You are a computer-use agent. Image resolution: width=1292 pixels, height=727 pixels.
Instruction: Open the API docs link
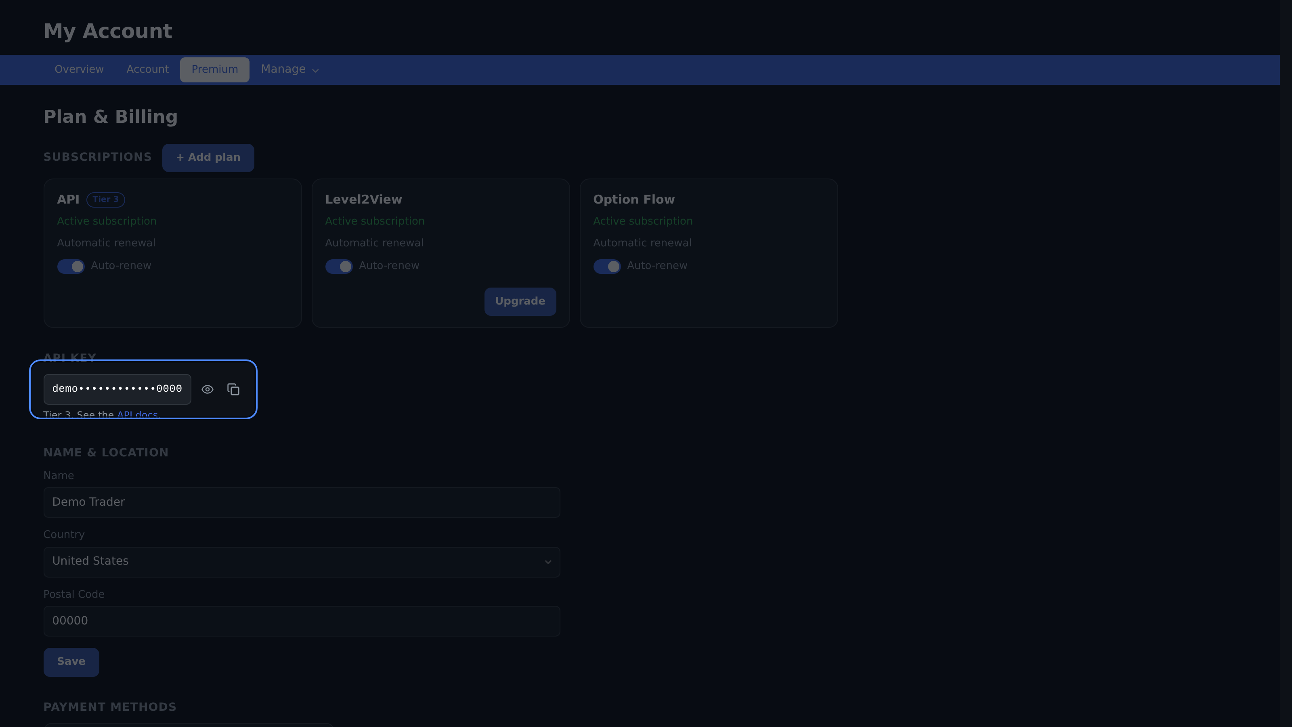(x=137, y=414)
